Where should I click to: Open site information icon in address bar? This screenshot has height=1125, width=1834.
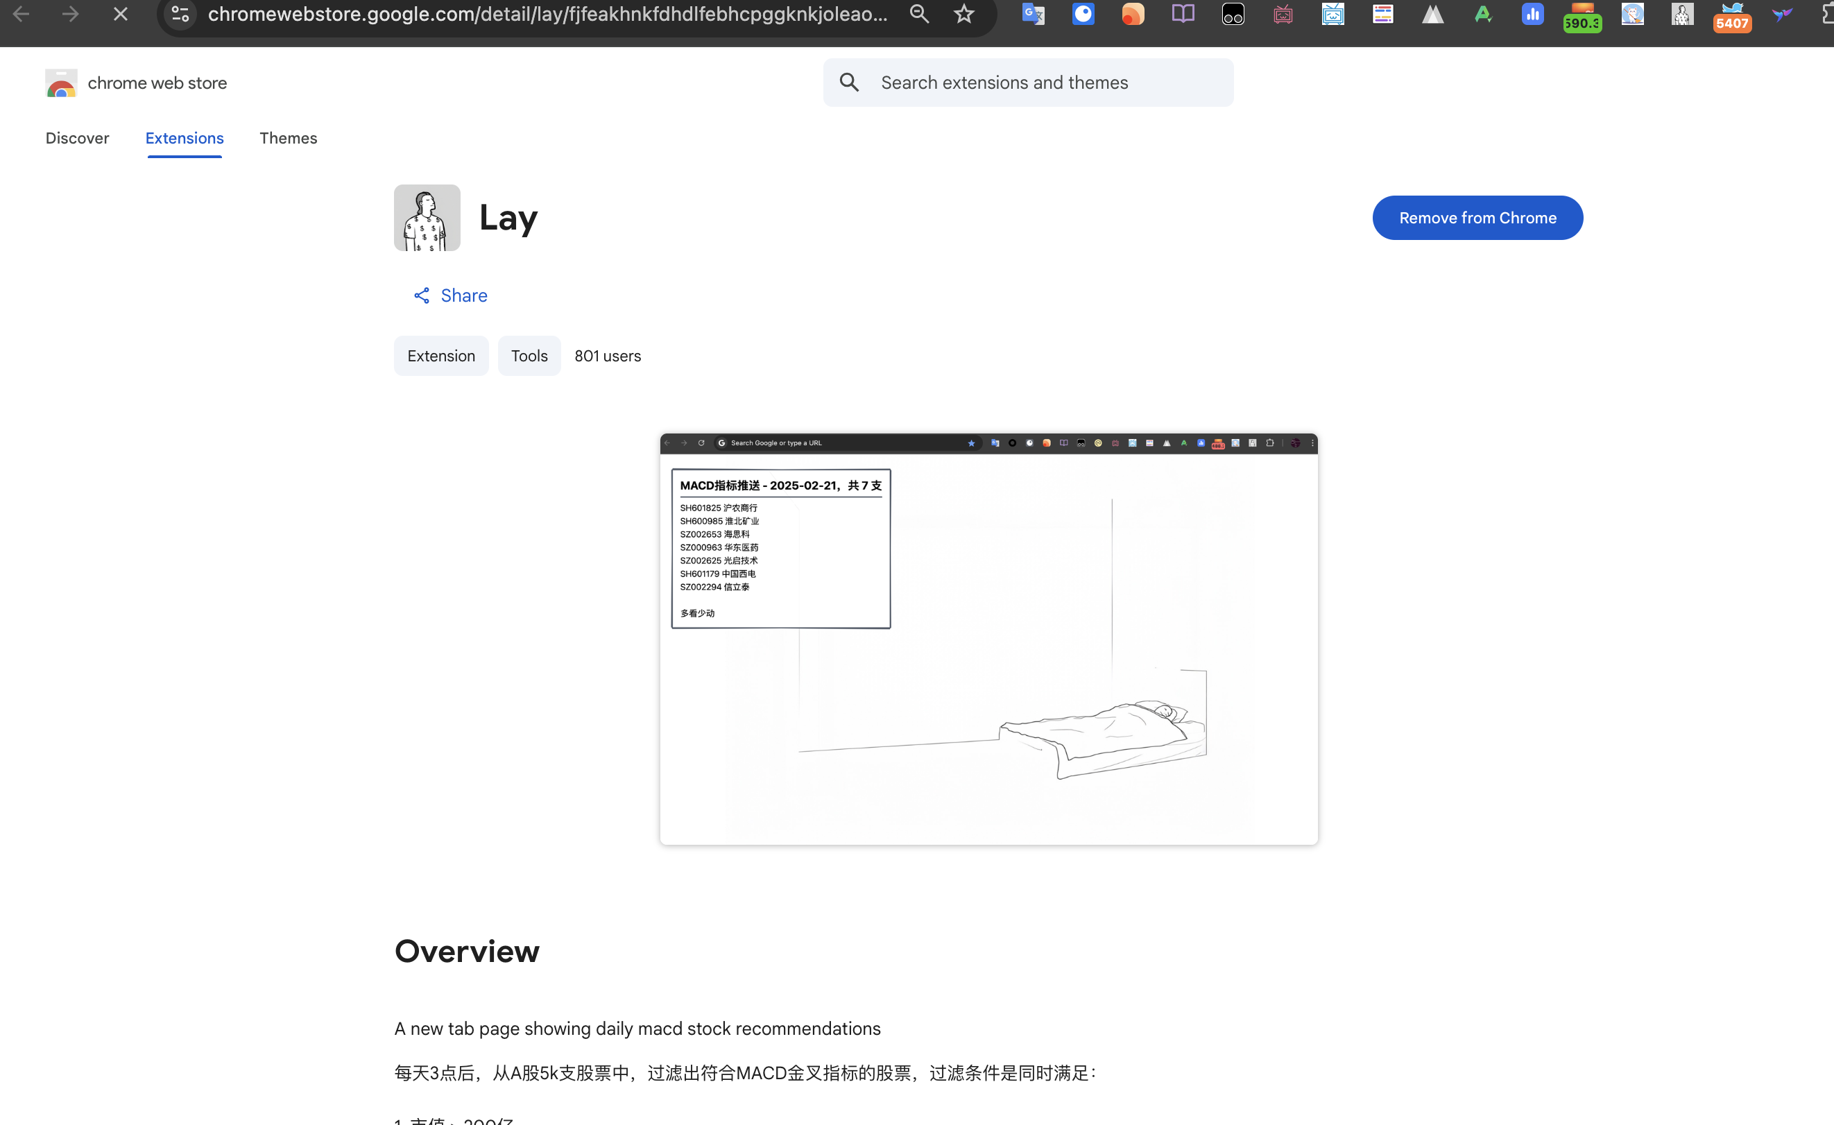coord(180,14)
